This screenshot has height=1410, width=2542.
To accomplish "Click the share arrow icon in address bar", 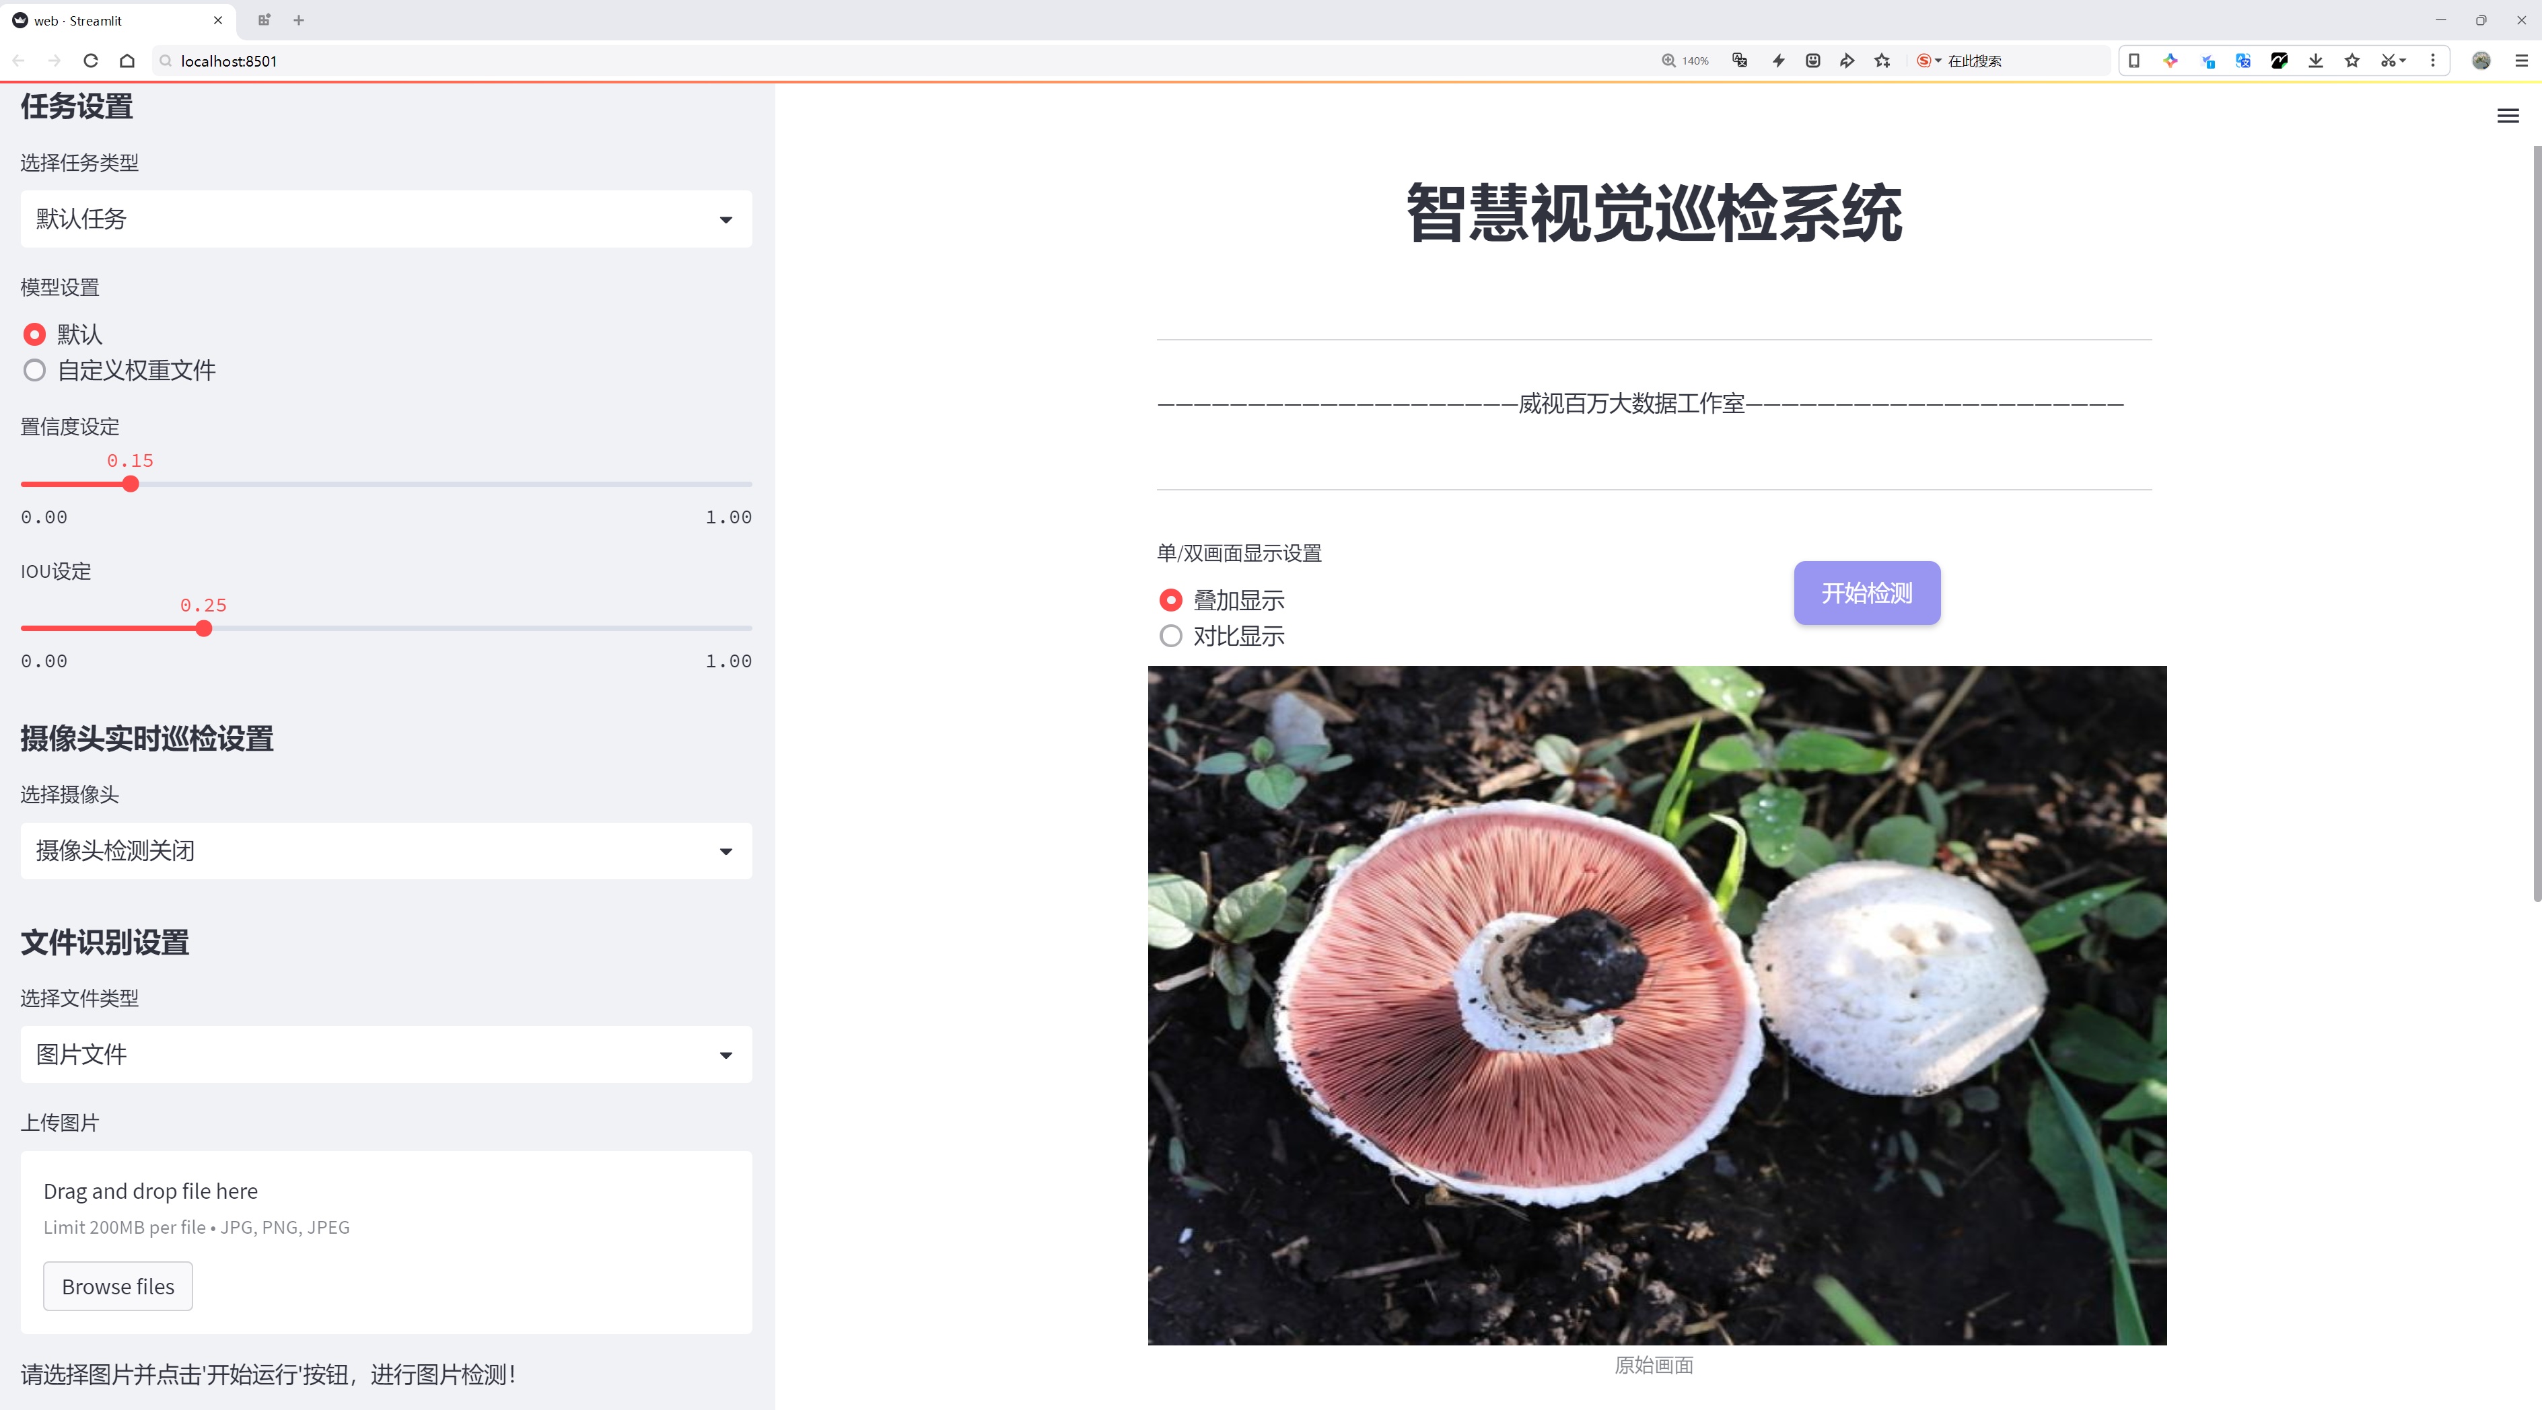I will [x=1847, y=61].
